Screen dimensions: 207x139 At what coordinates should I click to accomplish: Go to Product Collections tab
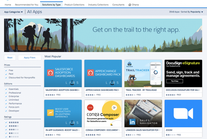(74, 5)
